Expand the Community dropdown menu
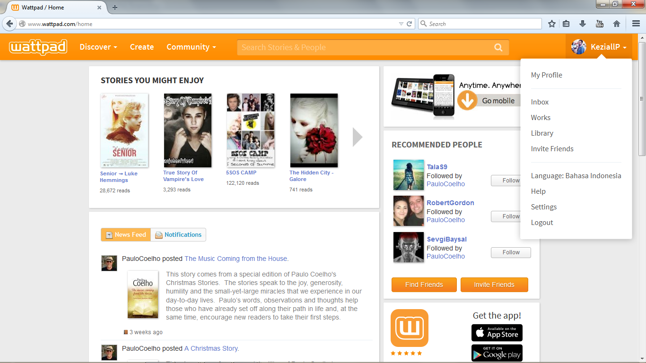 (191, 47)
